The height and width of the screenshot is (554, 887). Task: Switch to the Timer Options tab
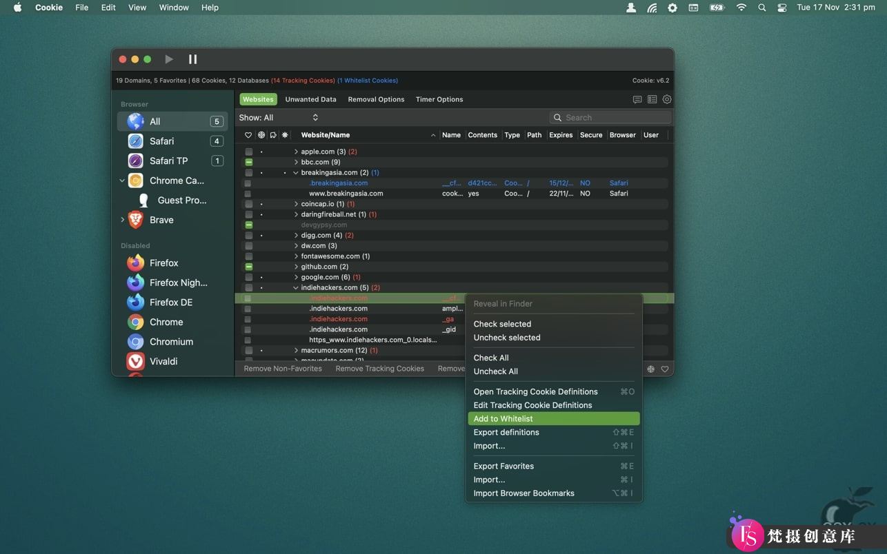point(439,99)
